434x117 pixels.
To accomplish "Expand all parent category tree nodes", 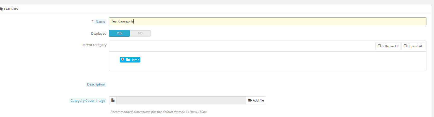I will pos(413,46).
